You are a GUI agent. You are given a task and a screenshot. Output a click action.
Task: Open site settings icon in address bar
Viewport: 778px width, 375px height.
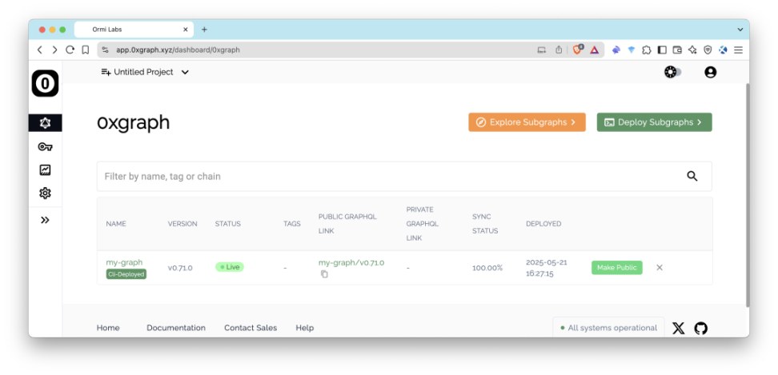pos(105,50)
